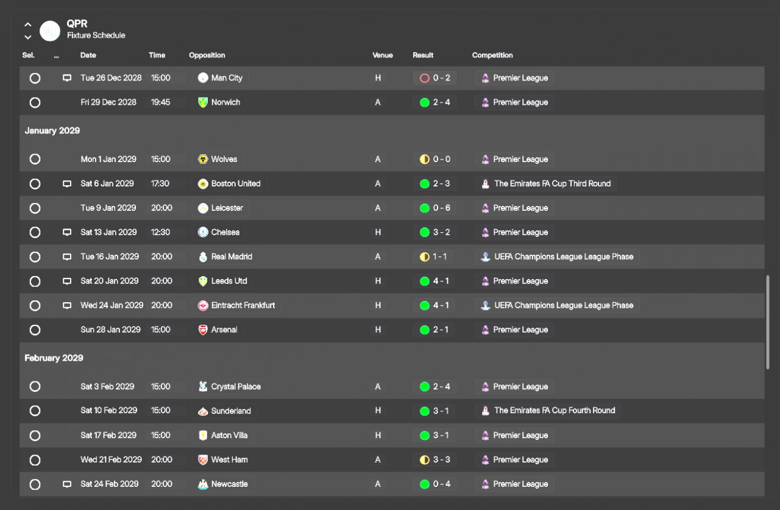Sort fixtures by the Date column header
780x510 pixels.
[88, 55]
